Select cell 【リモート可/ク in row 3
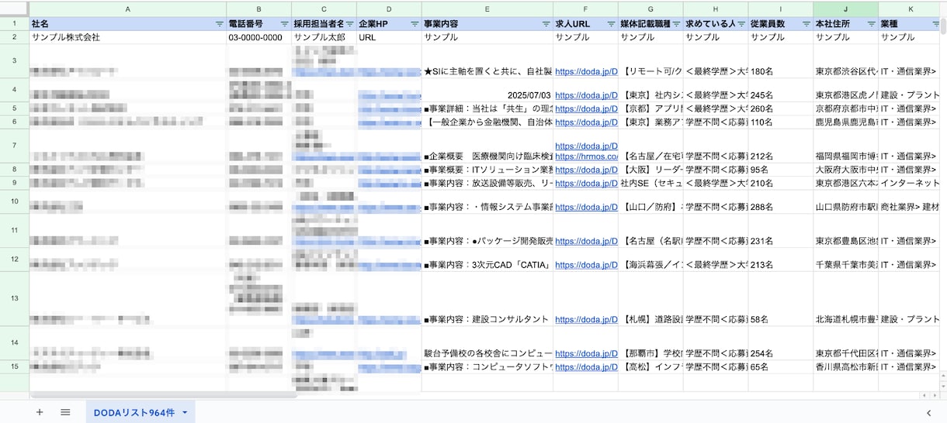This screenshot has height=423, width=947. coord(650,61)
